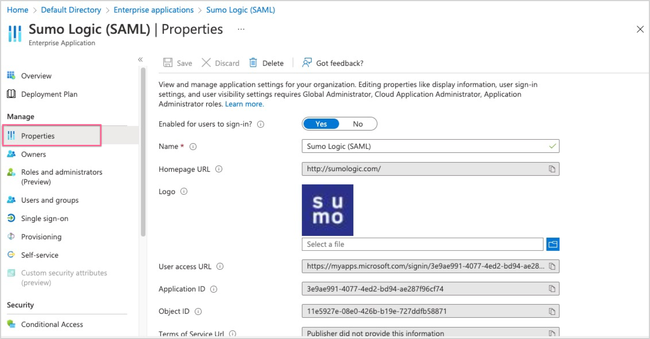Click the info icon next to Logo
The height and width of the screenshot is (339, 650).
tap(184, 191)
